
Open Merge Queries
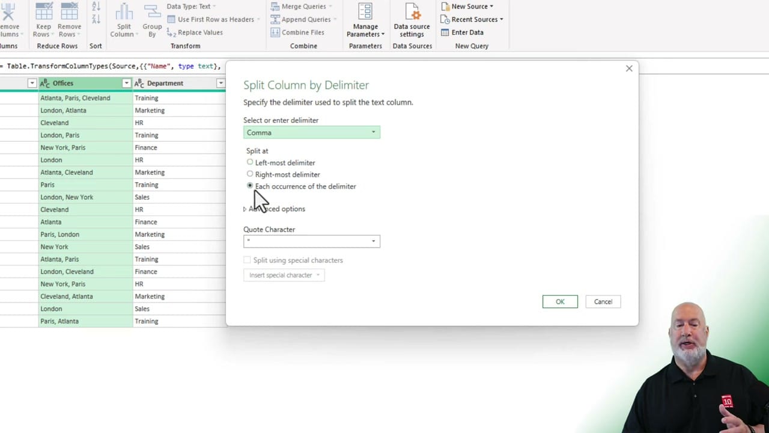click(302, 6)
